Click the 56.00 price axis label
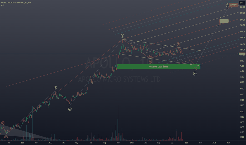Viewport: 246px width, 145px height. pyautogui.click(x=242, y=77)
